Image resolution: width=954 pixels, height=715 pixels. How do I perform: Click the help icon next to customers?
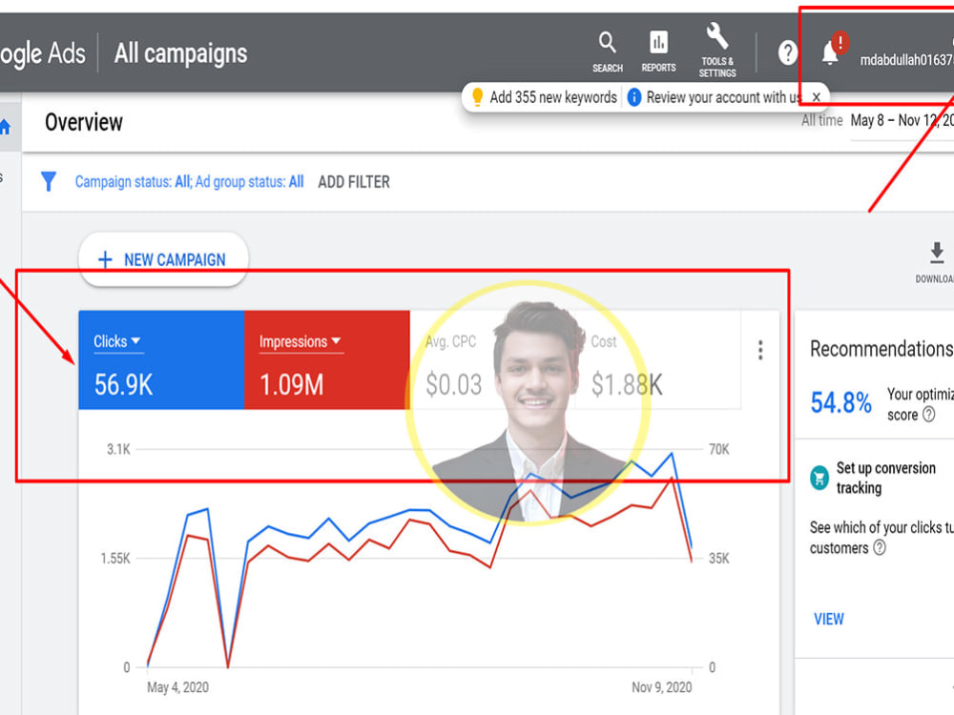click(x=880, y=548)
